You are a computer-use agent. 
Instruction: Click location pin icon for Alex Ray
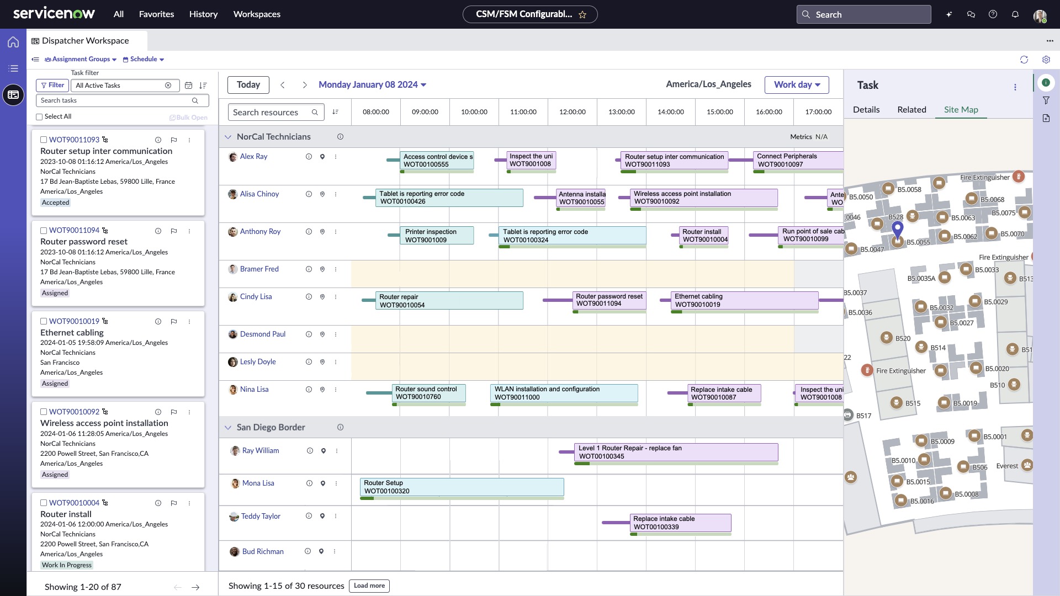pyautogui.click(x=322, y=157)
